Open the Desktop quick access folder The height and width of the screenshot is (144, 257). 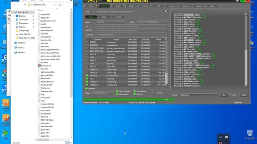coord(20,16)
